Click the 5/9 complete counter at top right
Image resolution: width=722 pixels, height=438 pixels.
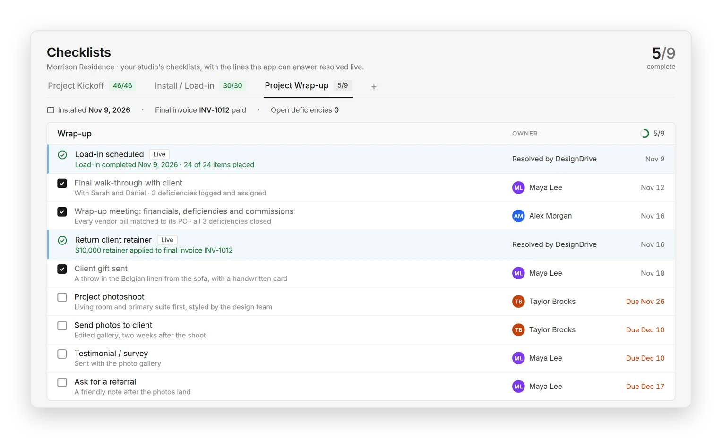point(662,58)
